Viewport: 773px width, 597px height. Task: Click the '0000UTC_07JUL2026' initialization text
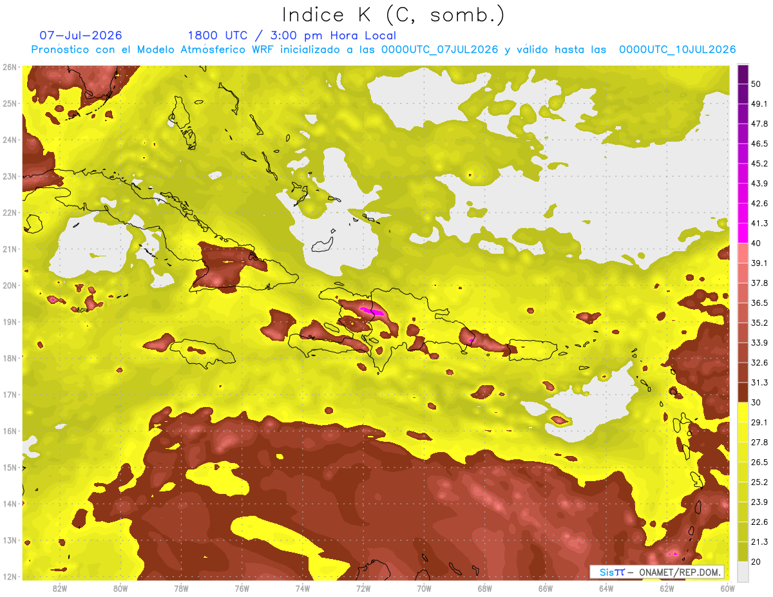439,50
